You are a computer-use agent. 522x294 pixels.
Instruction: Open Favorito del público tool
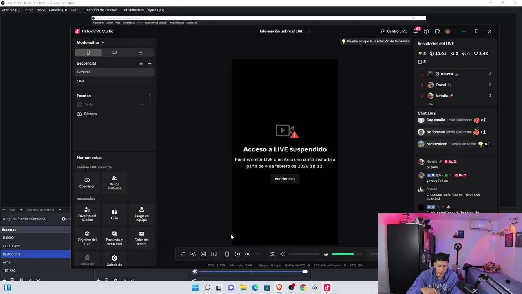[87, 214]
